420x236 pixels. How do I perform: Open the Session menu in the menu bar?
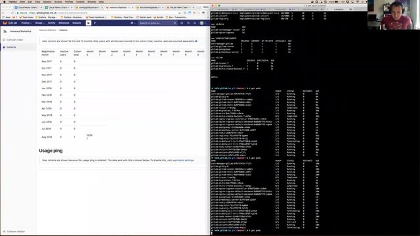(47, 1)
